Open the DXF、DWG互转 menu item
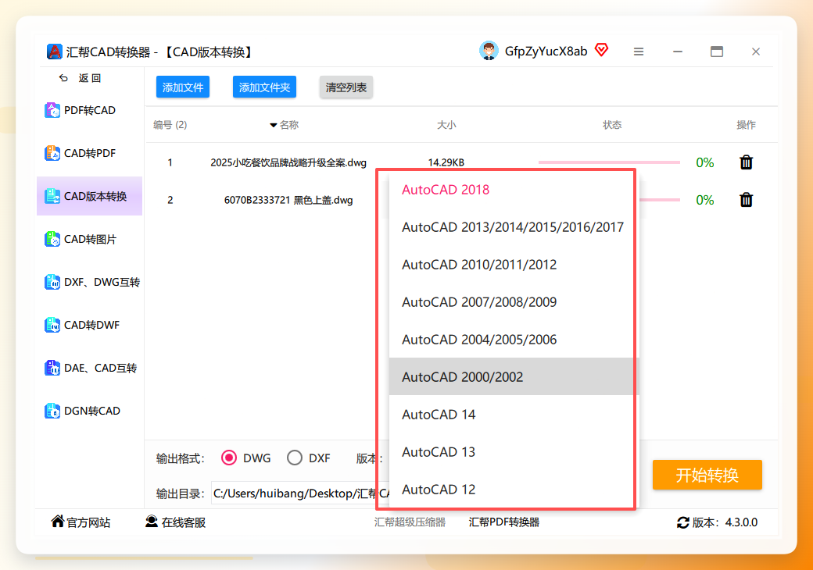 click(x=90, y=282)
